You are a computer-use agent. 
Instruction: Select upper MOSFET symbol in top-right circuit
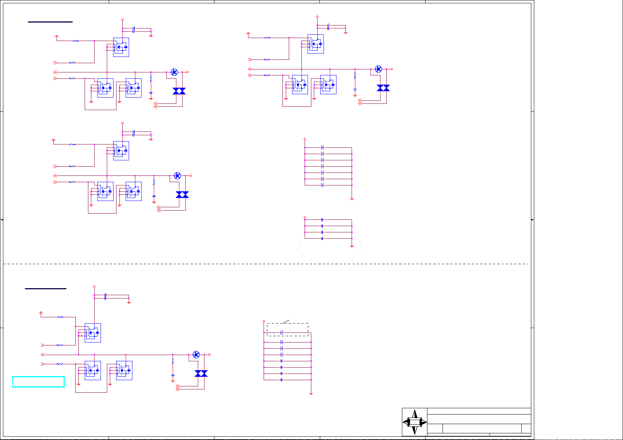(x=316, y=44)
